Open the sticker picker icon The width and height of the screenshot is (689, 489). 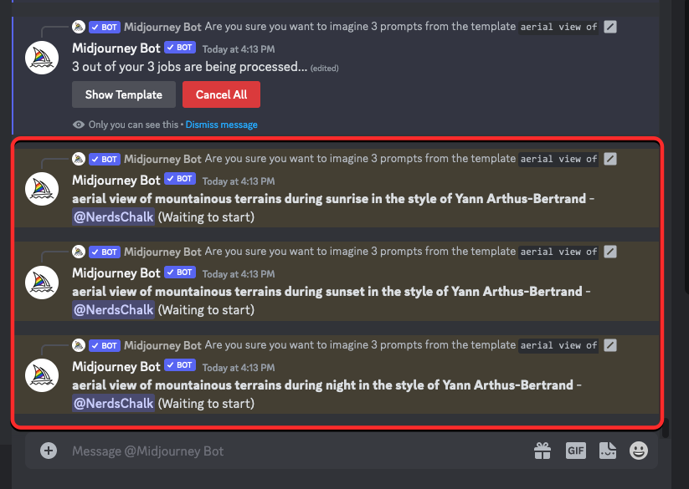coord(608,451)
